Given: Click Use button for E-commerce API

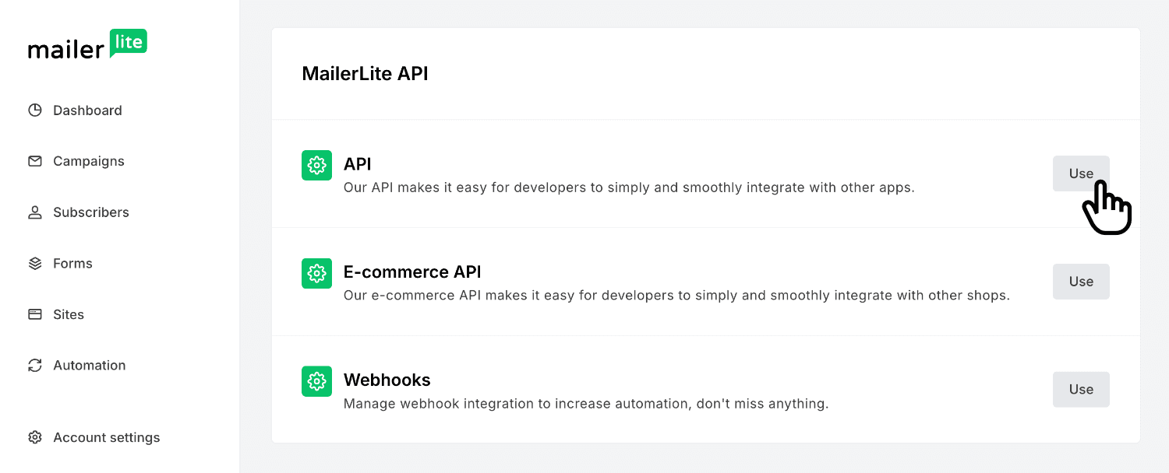Looking at the screenshot, I should tap(1081, 282).
